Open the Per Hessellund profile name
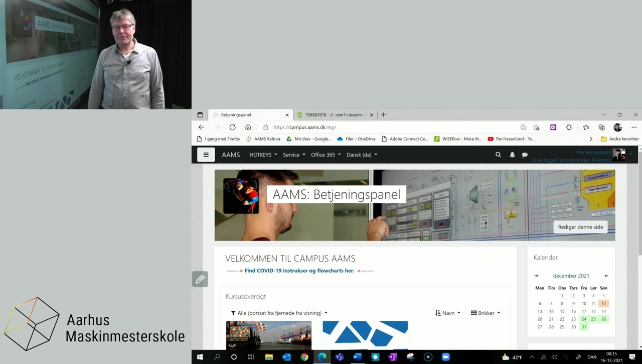This screenshot has width=642, height=364. pos(594,152)
